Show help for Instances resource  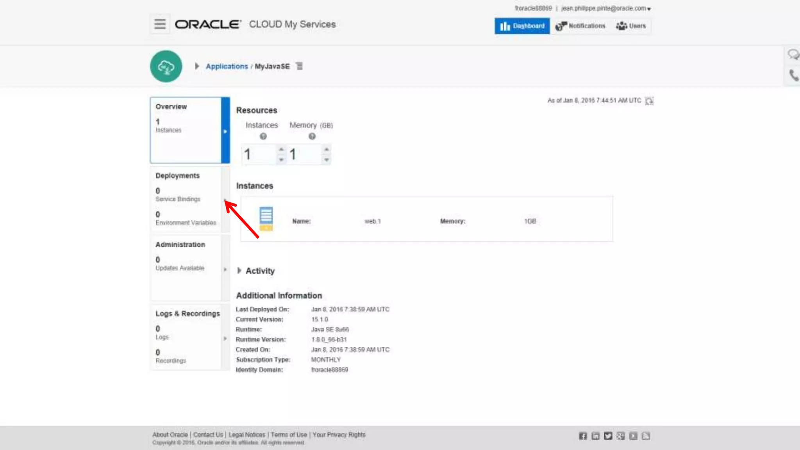pos(263,136)
